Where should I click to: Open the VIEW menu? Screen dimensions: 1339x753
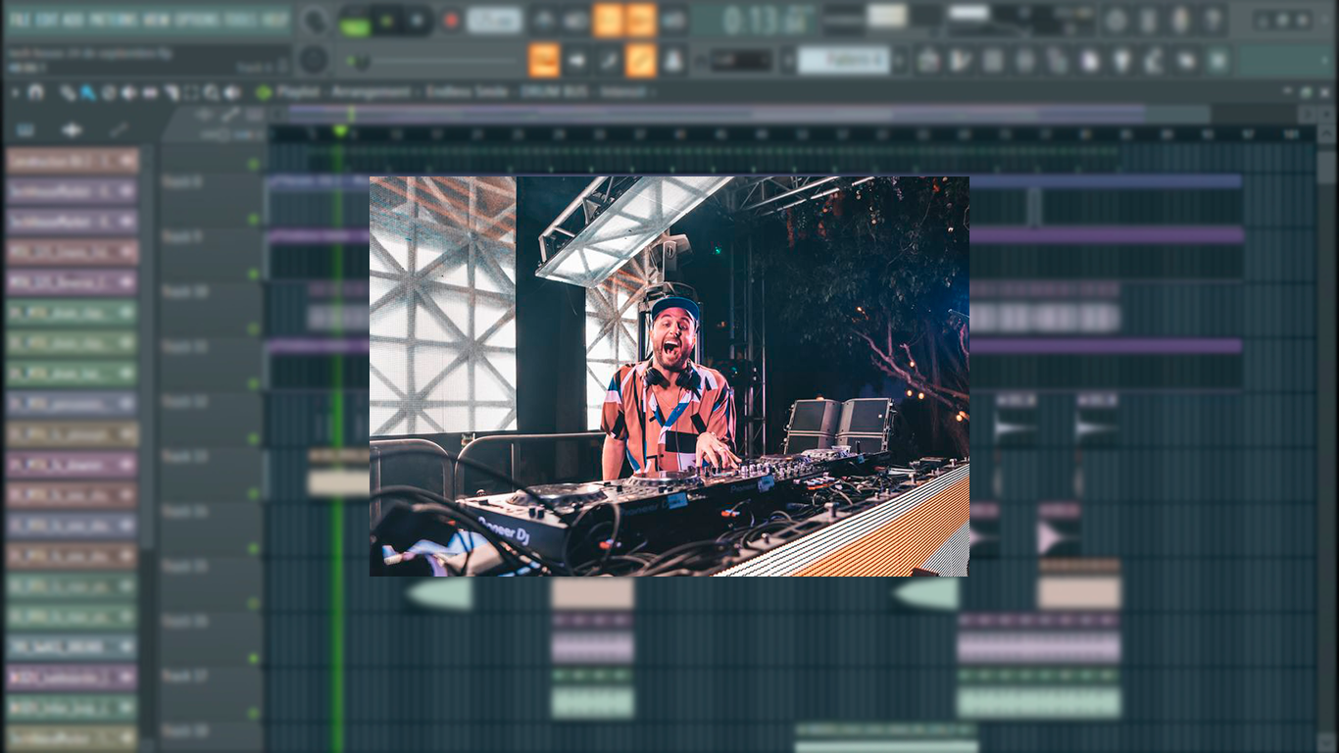click(x=156, y=20)
